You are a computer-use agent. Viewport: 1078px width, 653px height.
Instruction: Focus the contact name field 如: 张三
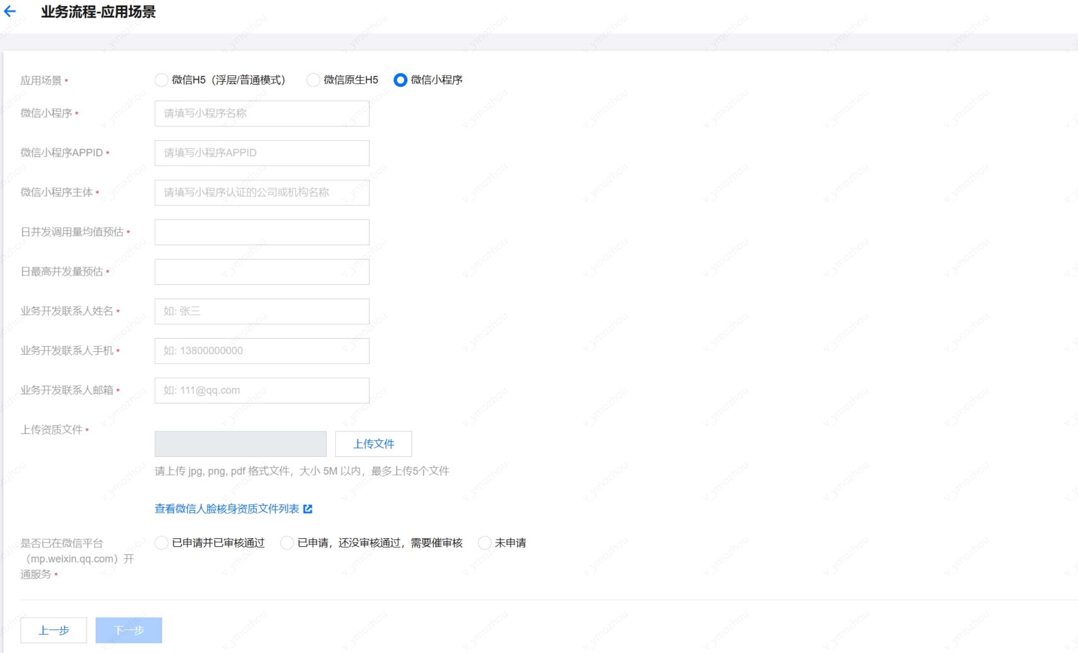[262, 311]
